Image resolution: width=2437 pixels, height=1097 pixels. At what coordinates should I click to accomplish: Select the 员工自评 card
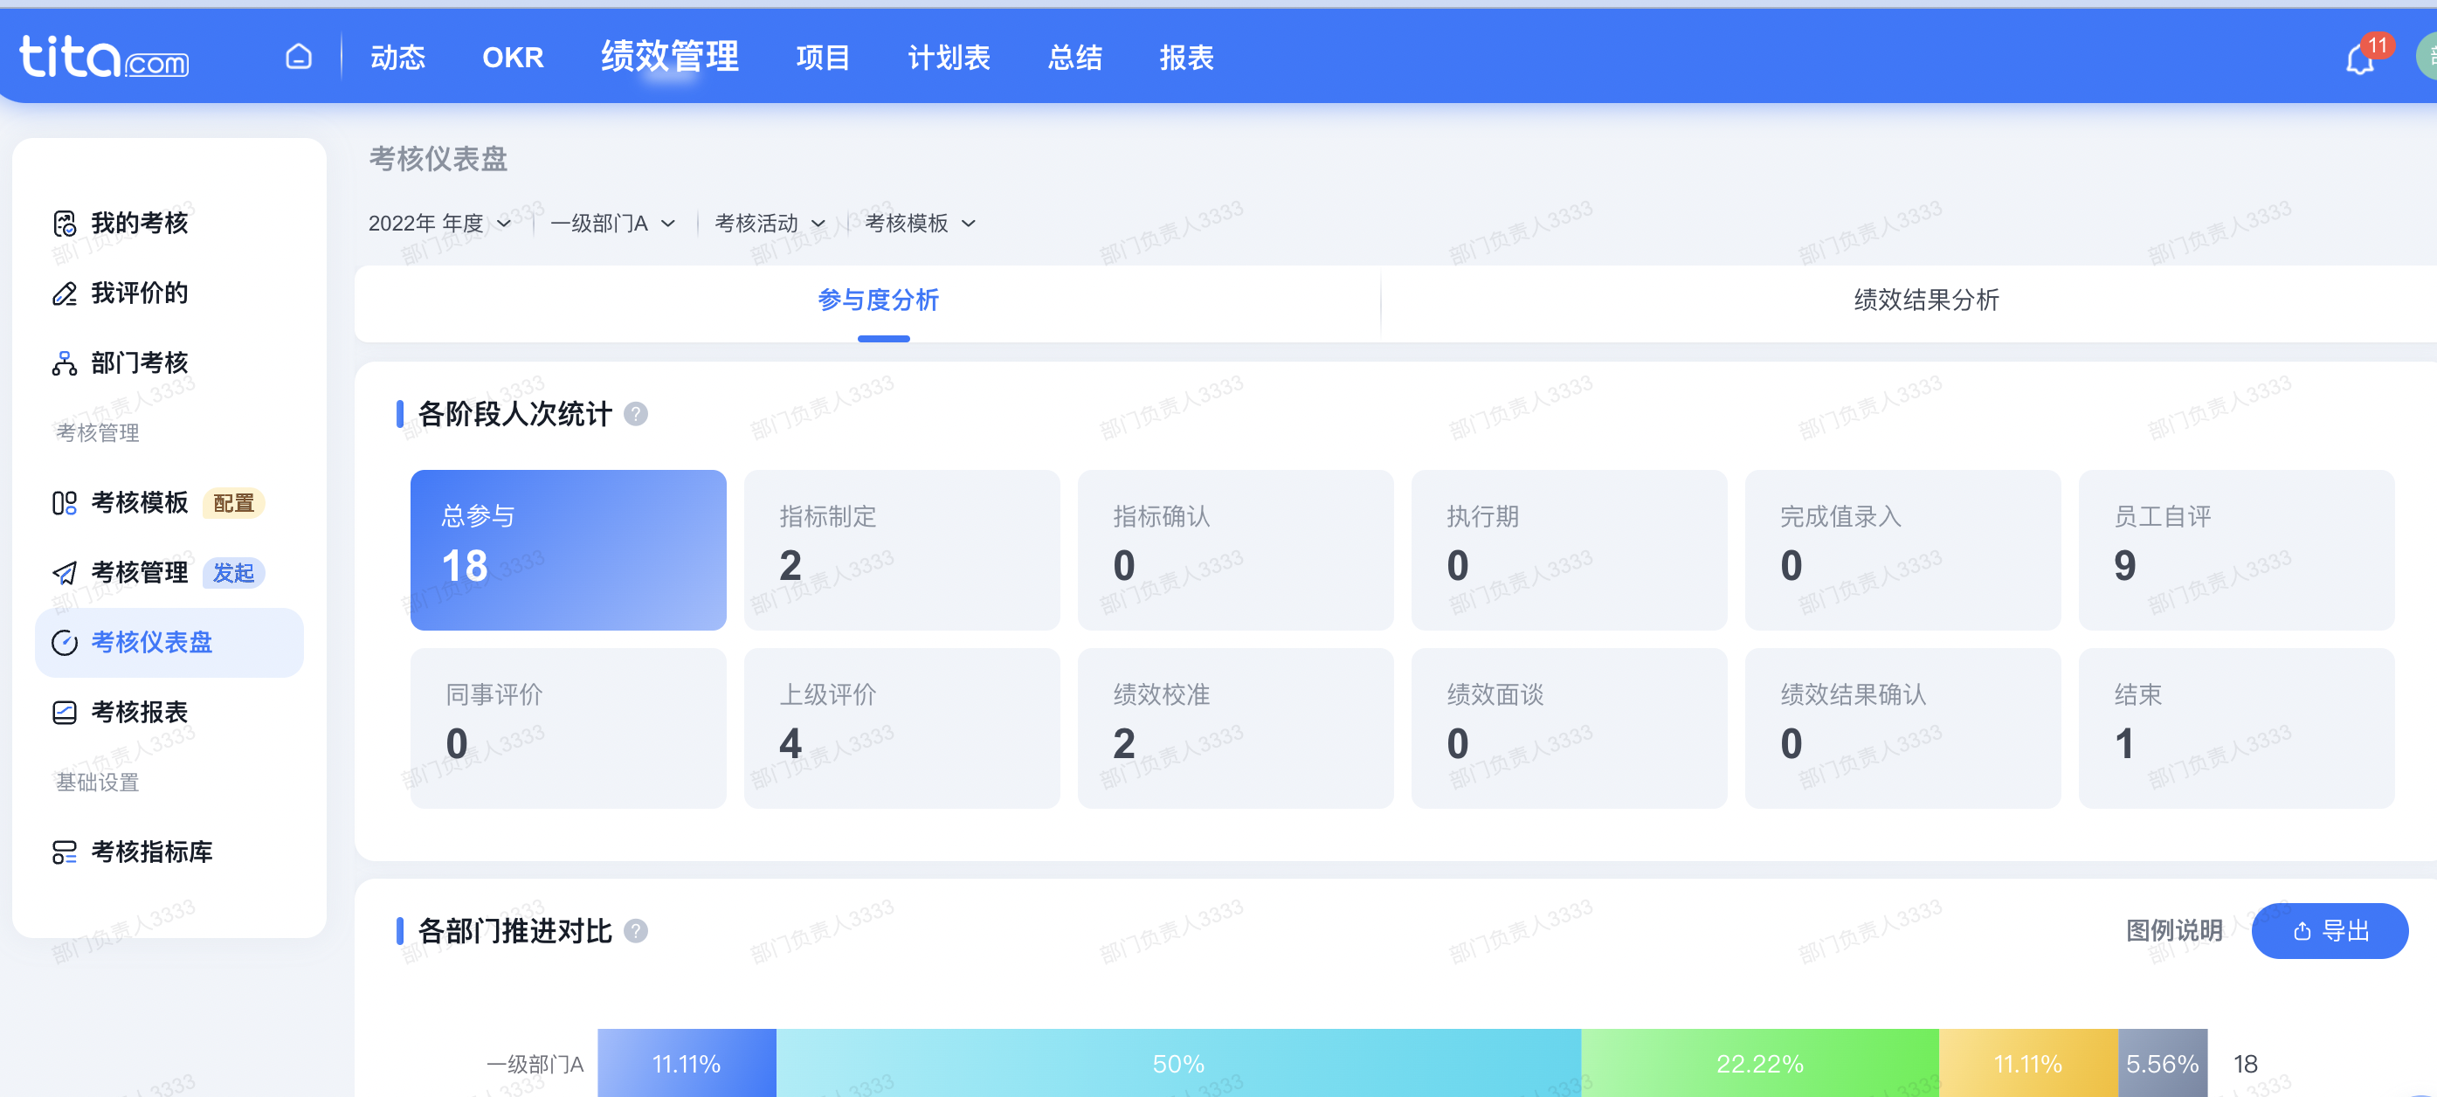coord(2236,550)
